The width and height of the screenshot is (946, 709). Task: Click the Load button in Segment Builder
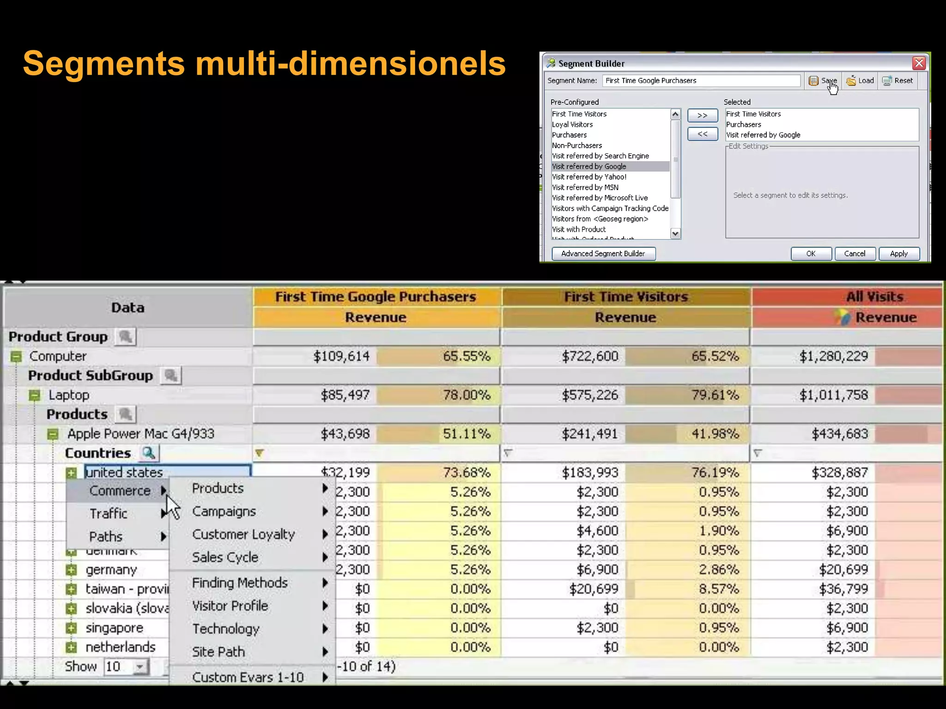tap(860, 81)
